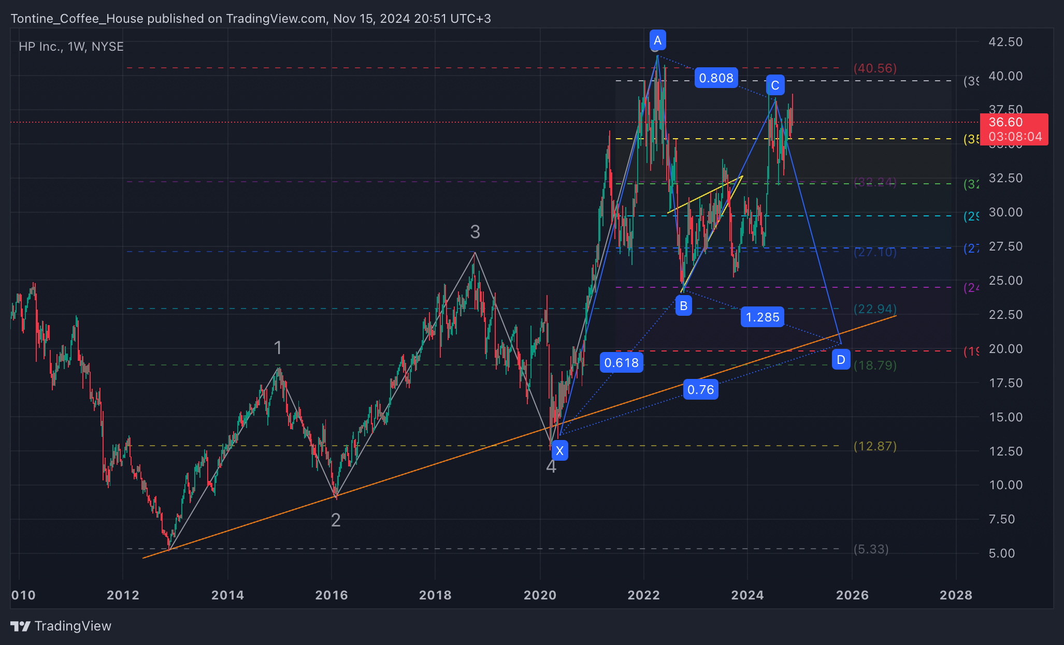Click the 2028 time axis label

point(956,595)
